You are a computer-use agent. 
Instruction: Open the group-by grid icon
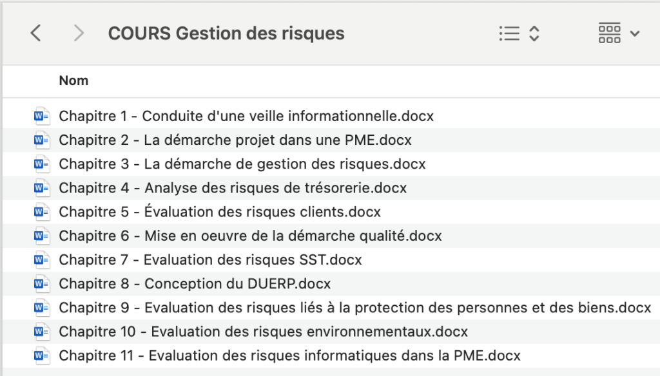click(609, 33)
